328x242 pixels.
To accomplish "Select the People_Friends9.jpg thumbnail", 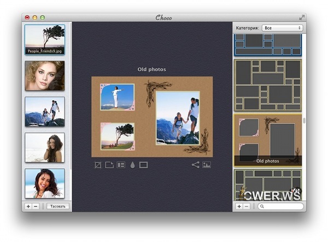I will (44, 39).
